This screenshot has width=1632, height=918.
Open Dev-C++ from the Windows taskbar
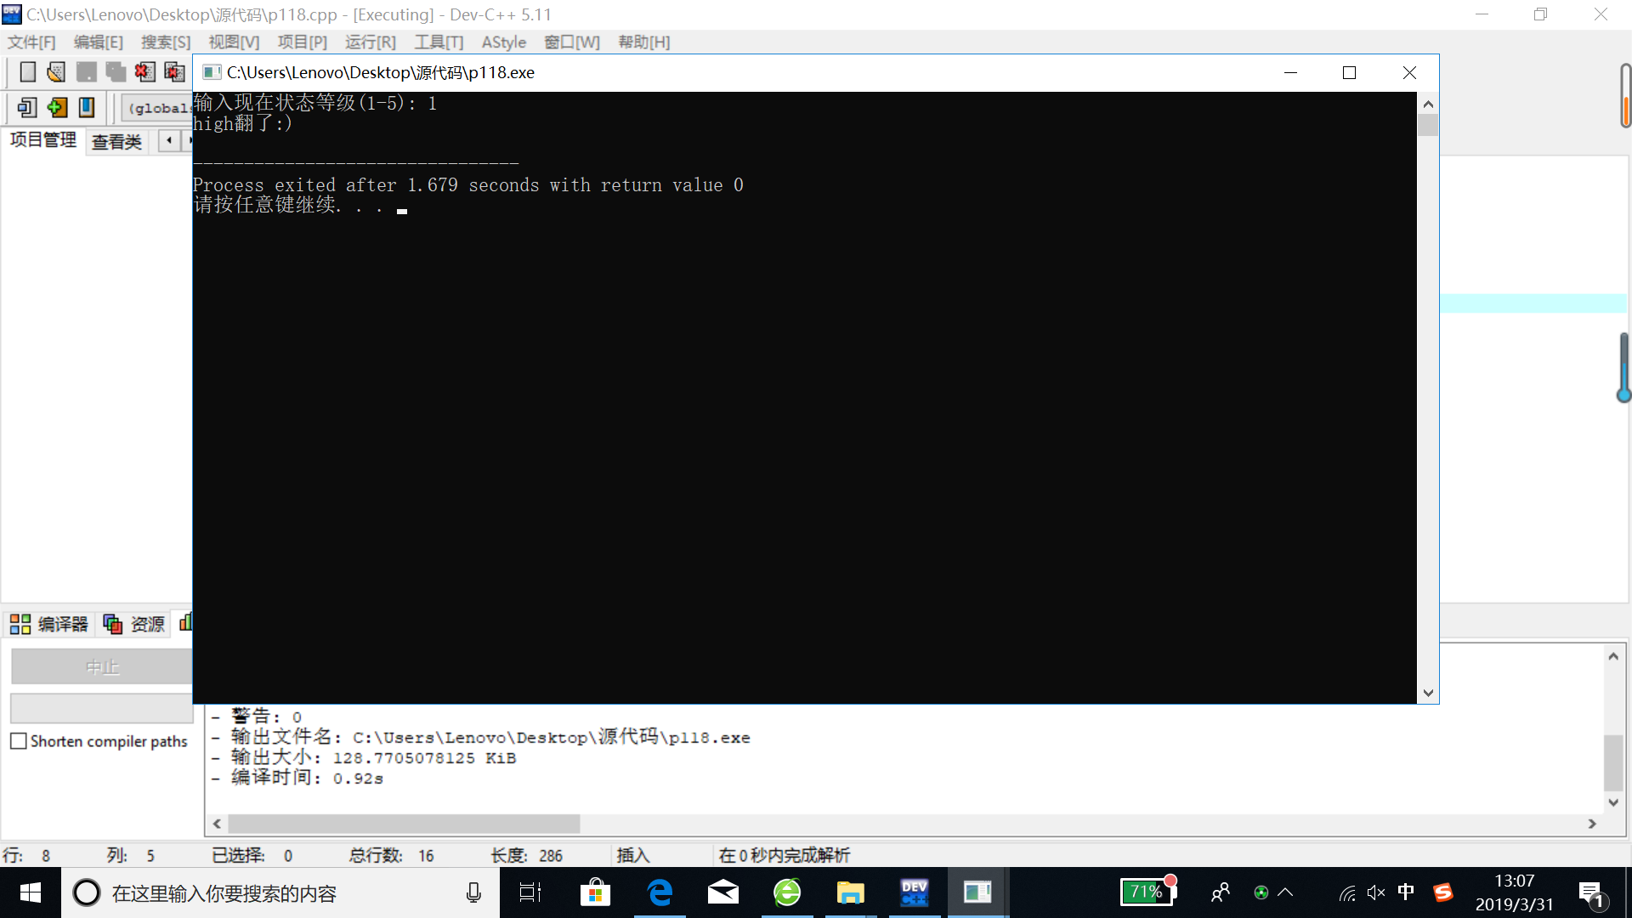pyautogui.click(x=914, y=892)
